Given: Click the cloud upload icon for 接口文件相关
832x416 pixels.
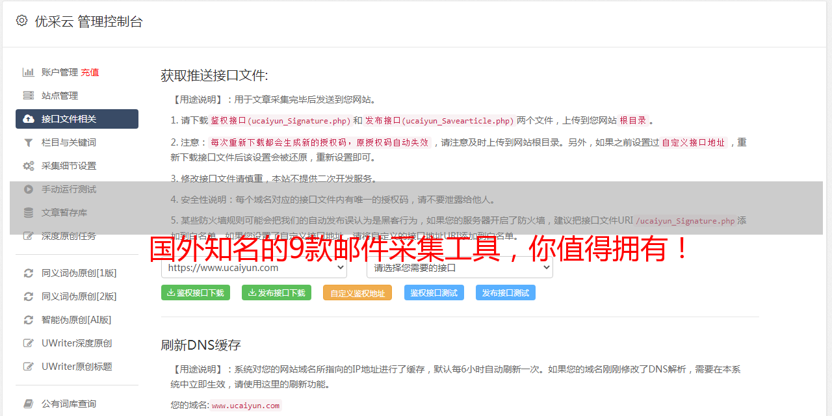Looking at the screenshot, I should 29,119.
